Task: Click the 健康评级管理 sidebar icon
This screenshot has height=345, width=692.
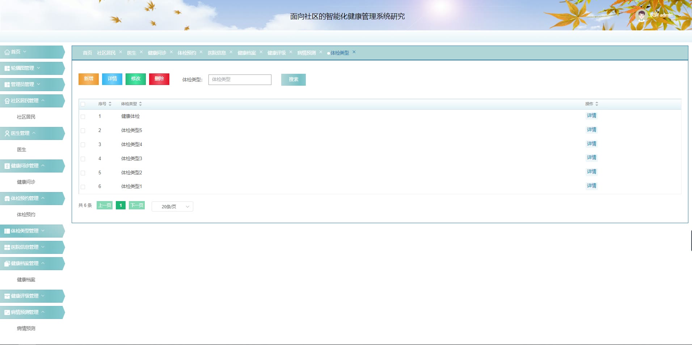Action: tap(7, 296)
